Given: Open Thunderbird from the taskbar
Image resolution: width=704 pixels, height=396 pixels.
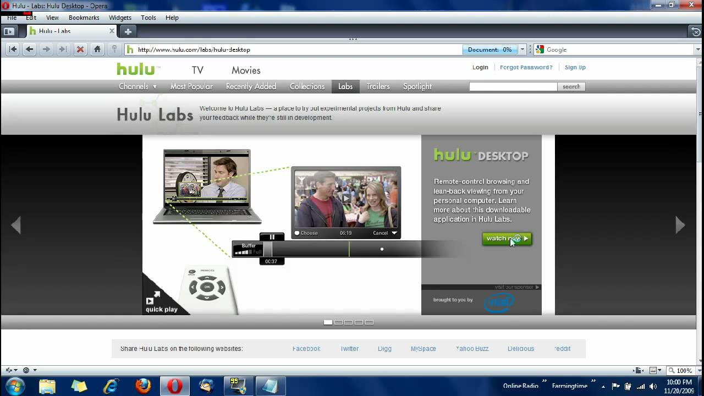Looking at the screenshot, I should coord(207,386).
